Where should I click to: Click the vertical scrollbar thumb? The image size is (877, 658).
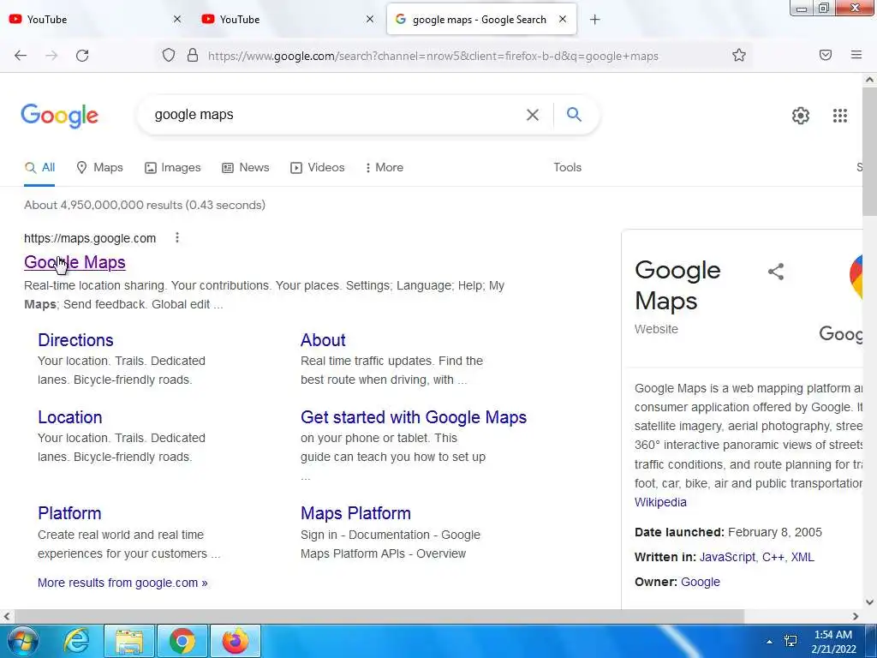tap(869, 150)
